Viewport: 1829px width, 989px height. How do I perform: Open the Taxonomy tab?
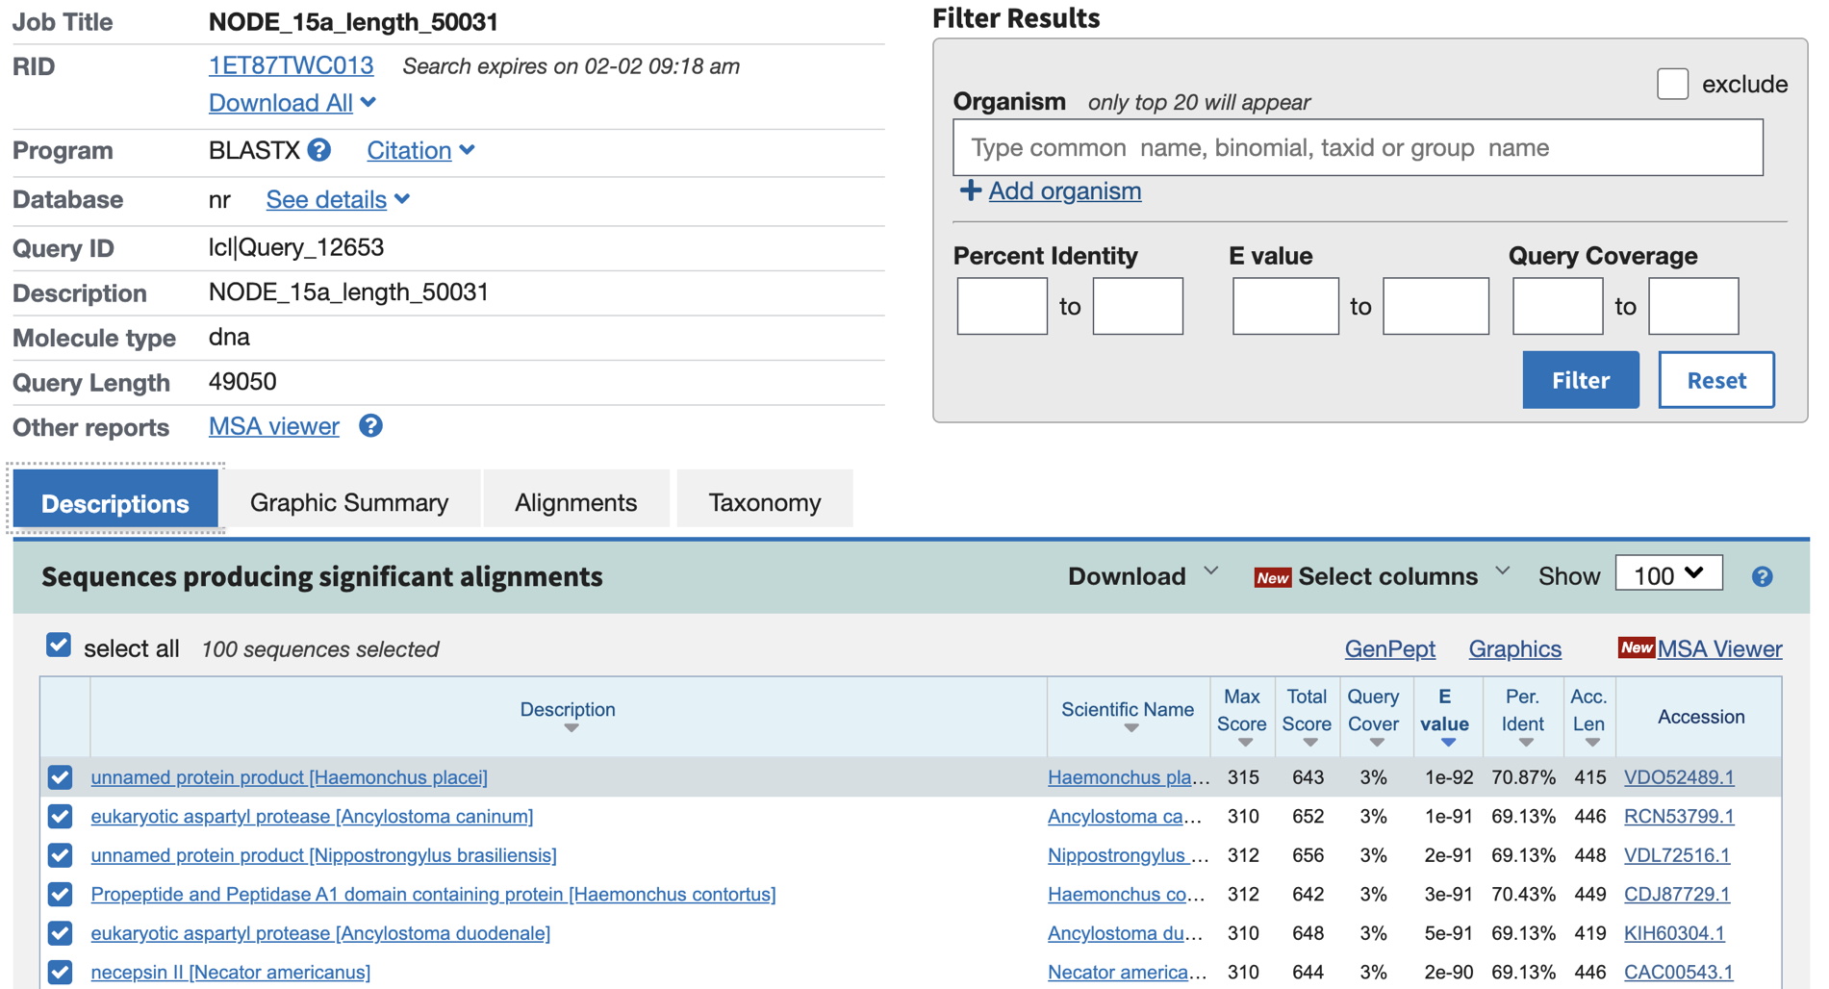[764, 502]
